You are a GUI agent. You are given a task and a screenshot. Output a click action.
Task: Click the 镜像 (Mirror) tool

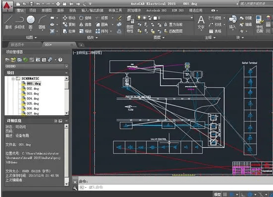(85, 24)
